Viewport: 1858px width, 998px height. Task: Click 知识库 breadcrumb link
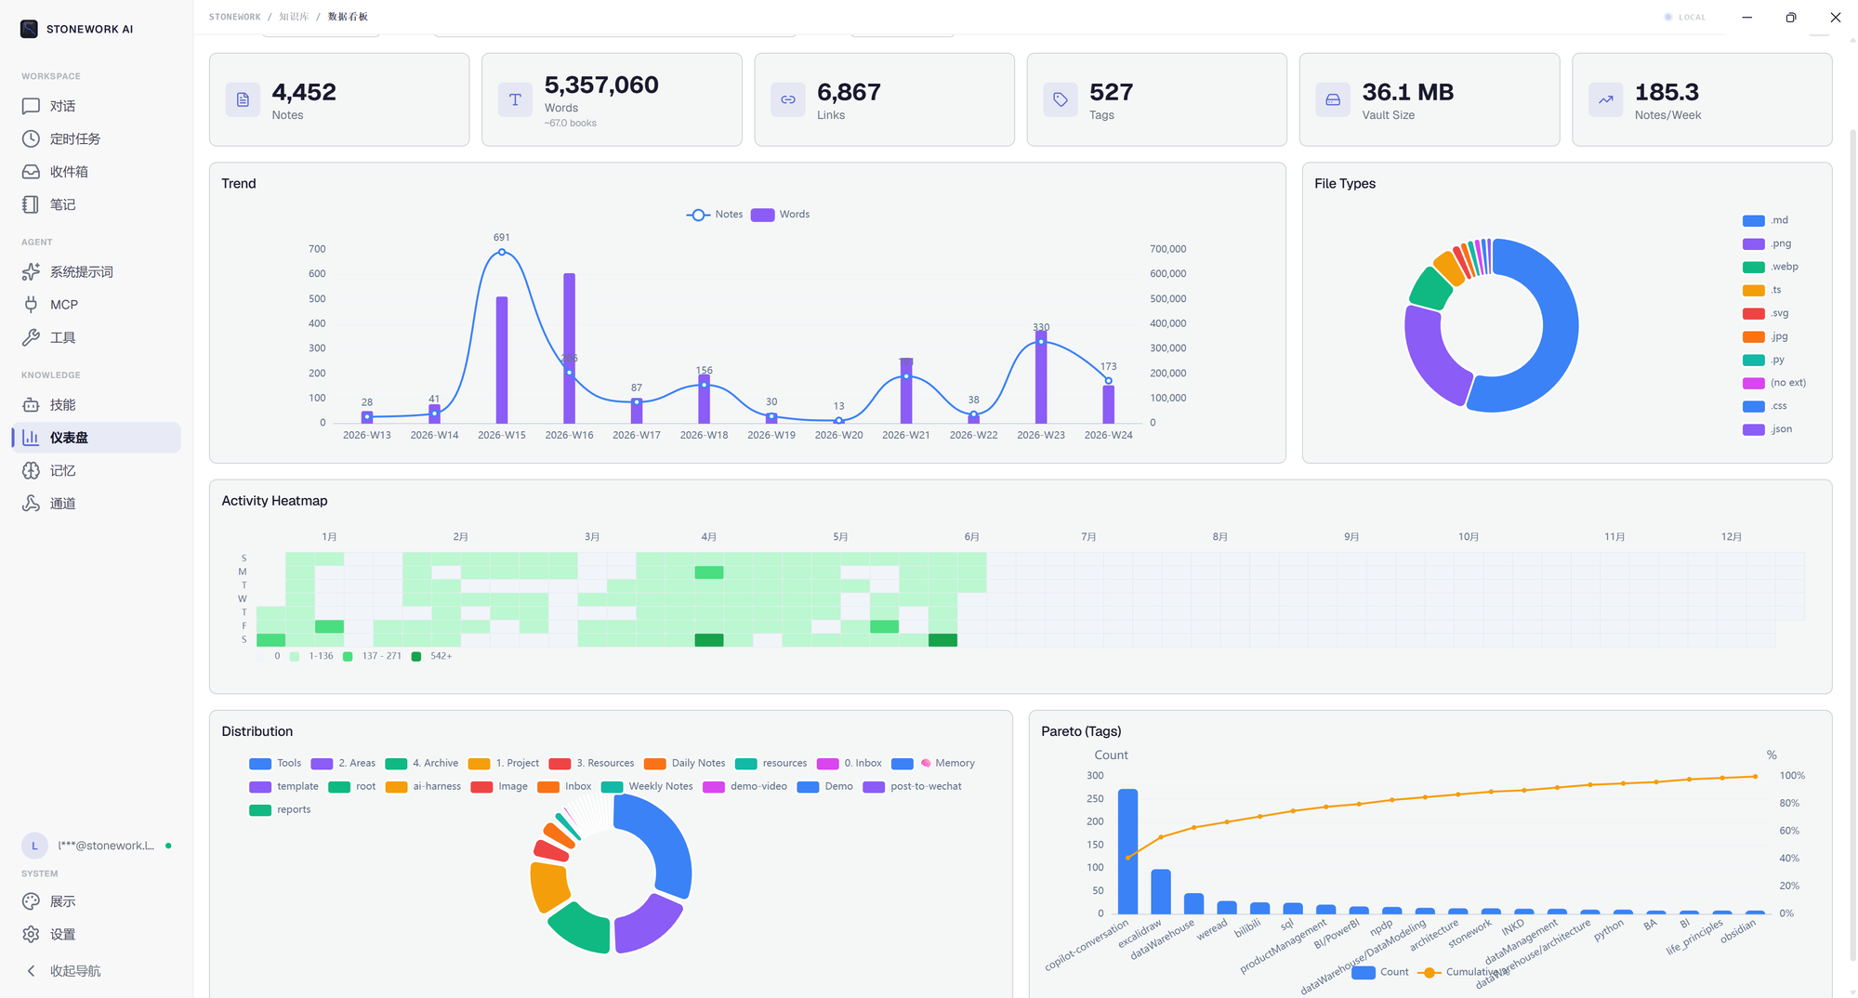(294, 17)
